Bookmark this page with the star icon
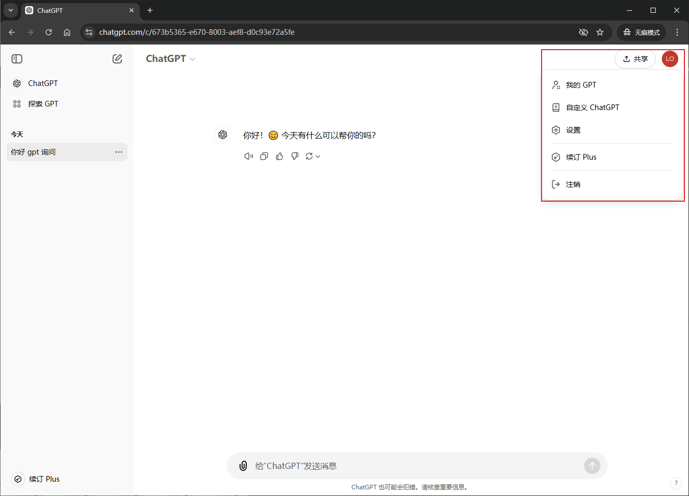 click(x=600, y=32)
